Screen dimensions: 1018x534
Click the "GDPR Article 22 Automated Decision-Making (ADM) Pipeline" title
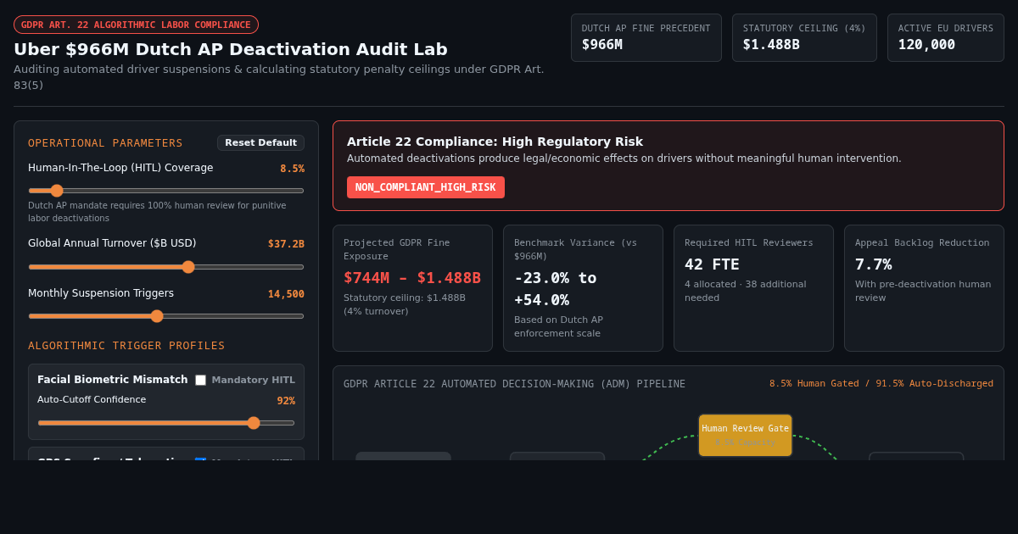(514, 384)
